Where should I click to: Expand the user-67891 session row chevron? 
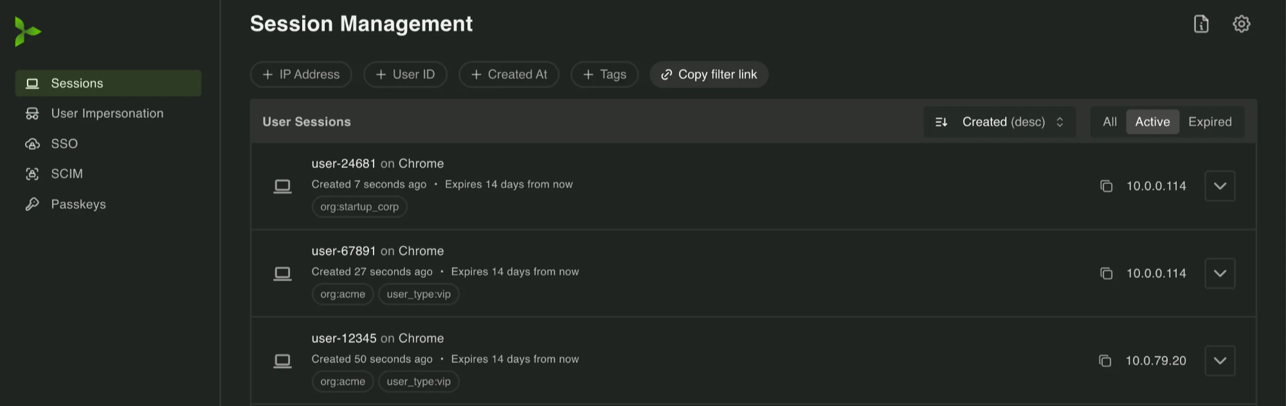click(x=1220, y=273)
